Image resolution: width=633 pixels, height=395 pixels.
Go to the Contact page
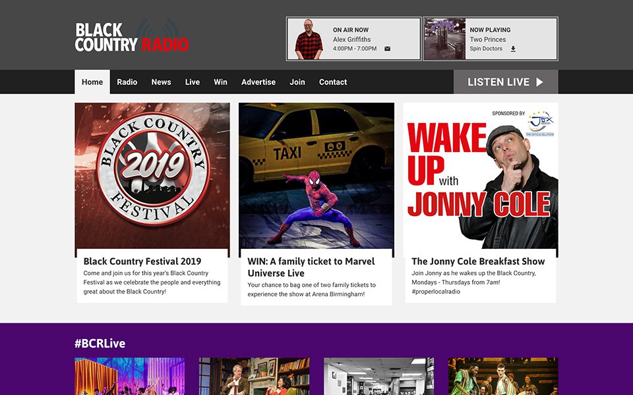tap(333, 82)
